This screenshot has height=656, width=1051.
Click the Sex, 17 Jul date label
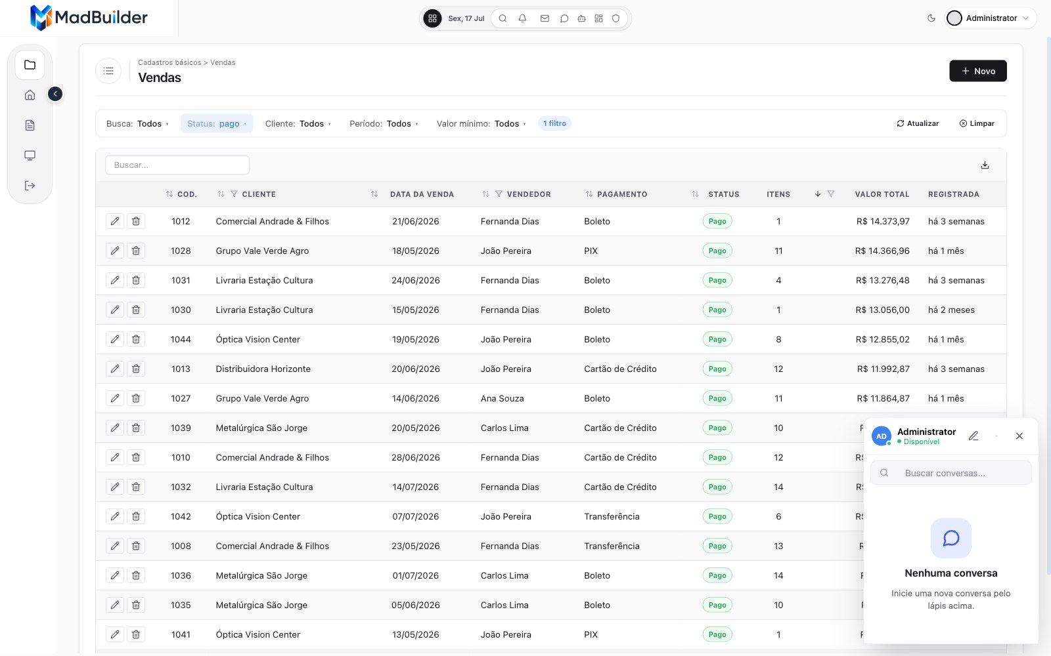pos(466,18)
